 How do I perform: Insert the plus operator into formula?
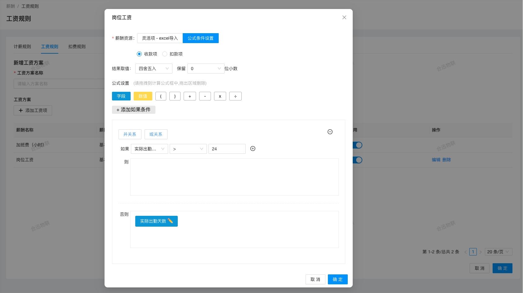pyautogui.click(x=190, y=96)
